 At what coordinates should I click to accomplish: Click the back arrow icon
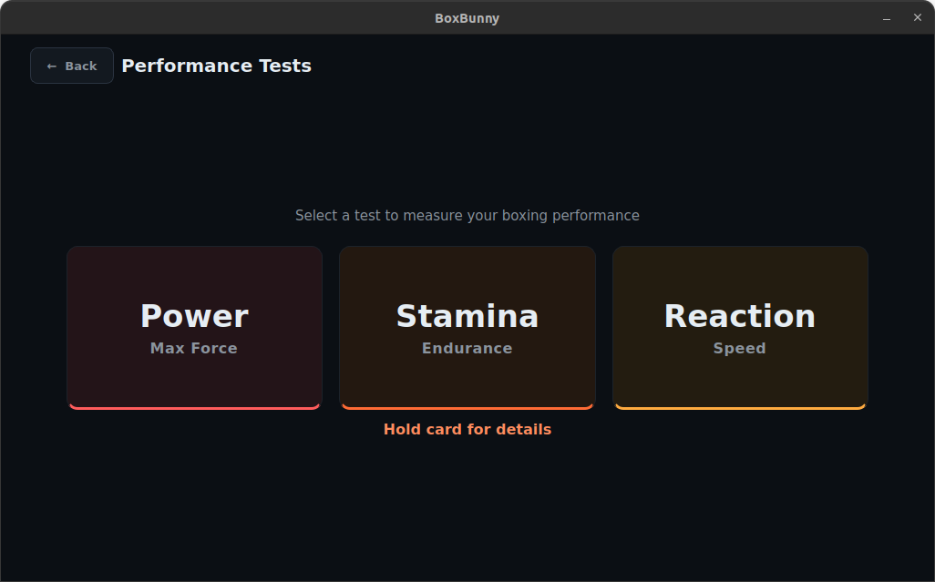tap(52, 65)
